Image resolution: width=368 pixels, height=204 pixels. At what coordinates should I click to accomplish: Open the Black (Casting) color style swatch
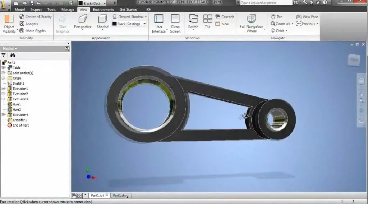pyautogui.click(x=115, y=24)
